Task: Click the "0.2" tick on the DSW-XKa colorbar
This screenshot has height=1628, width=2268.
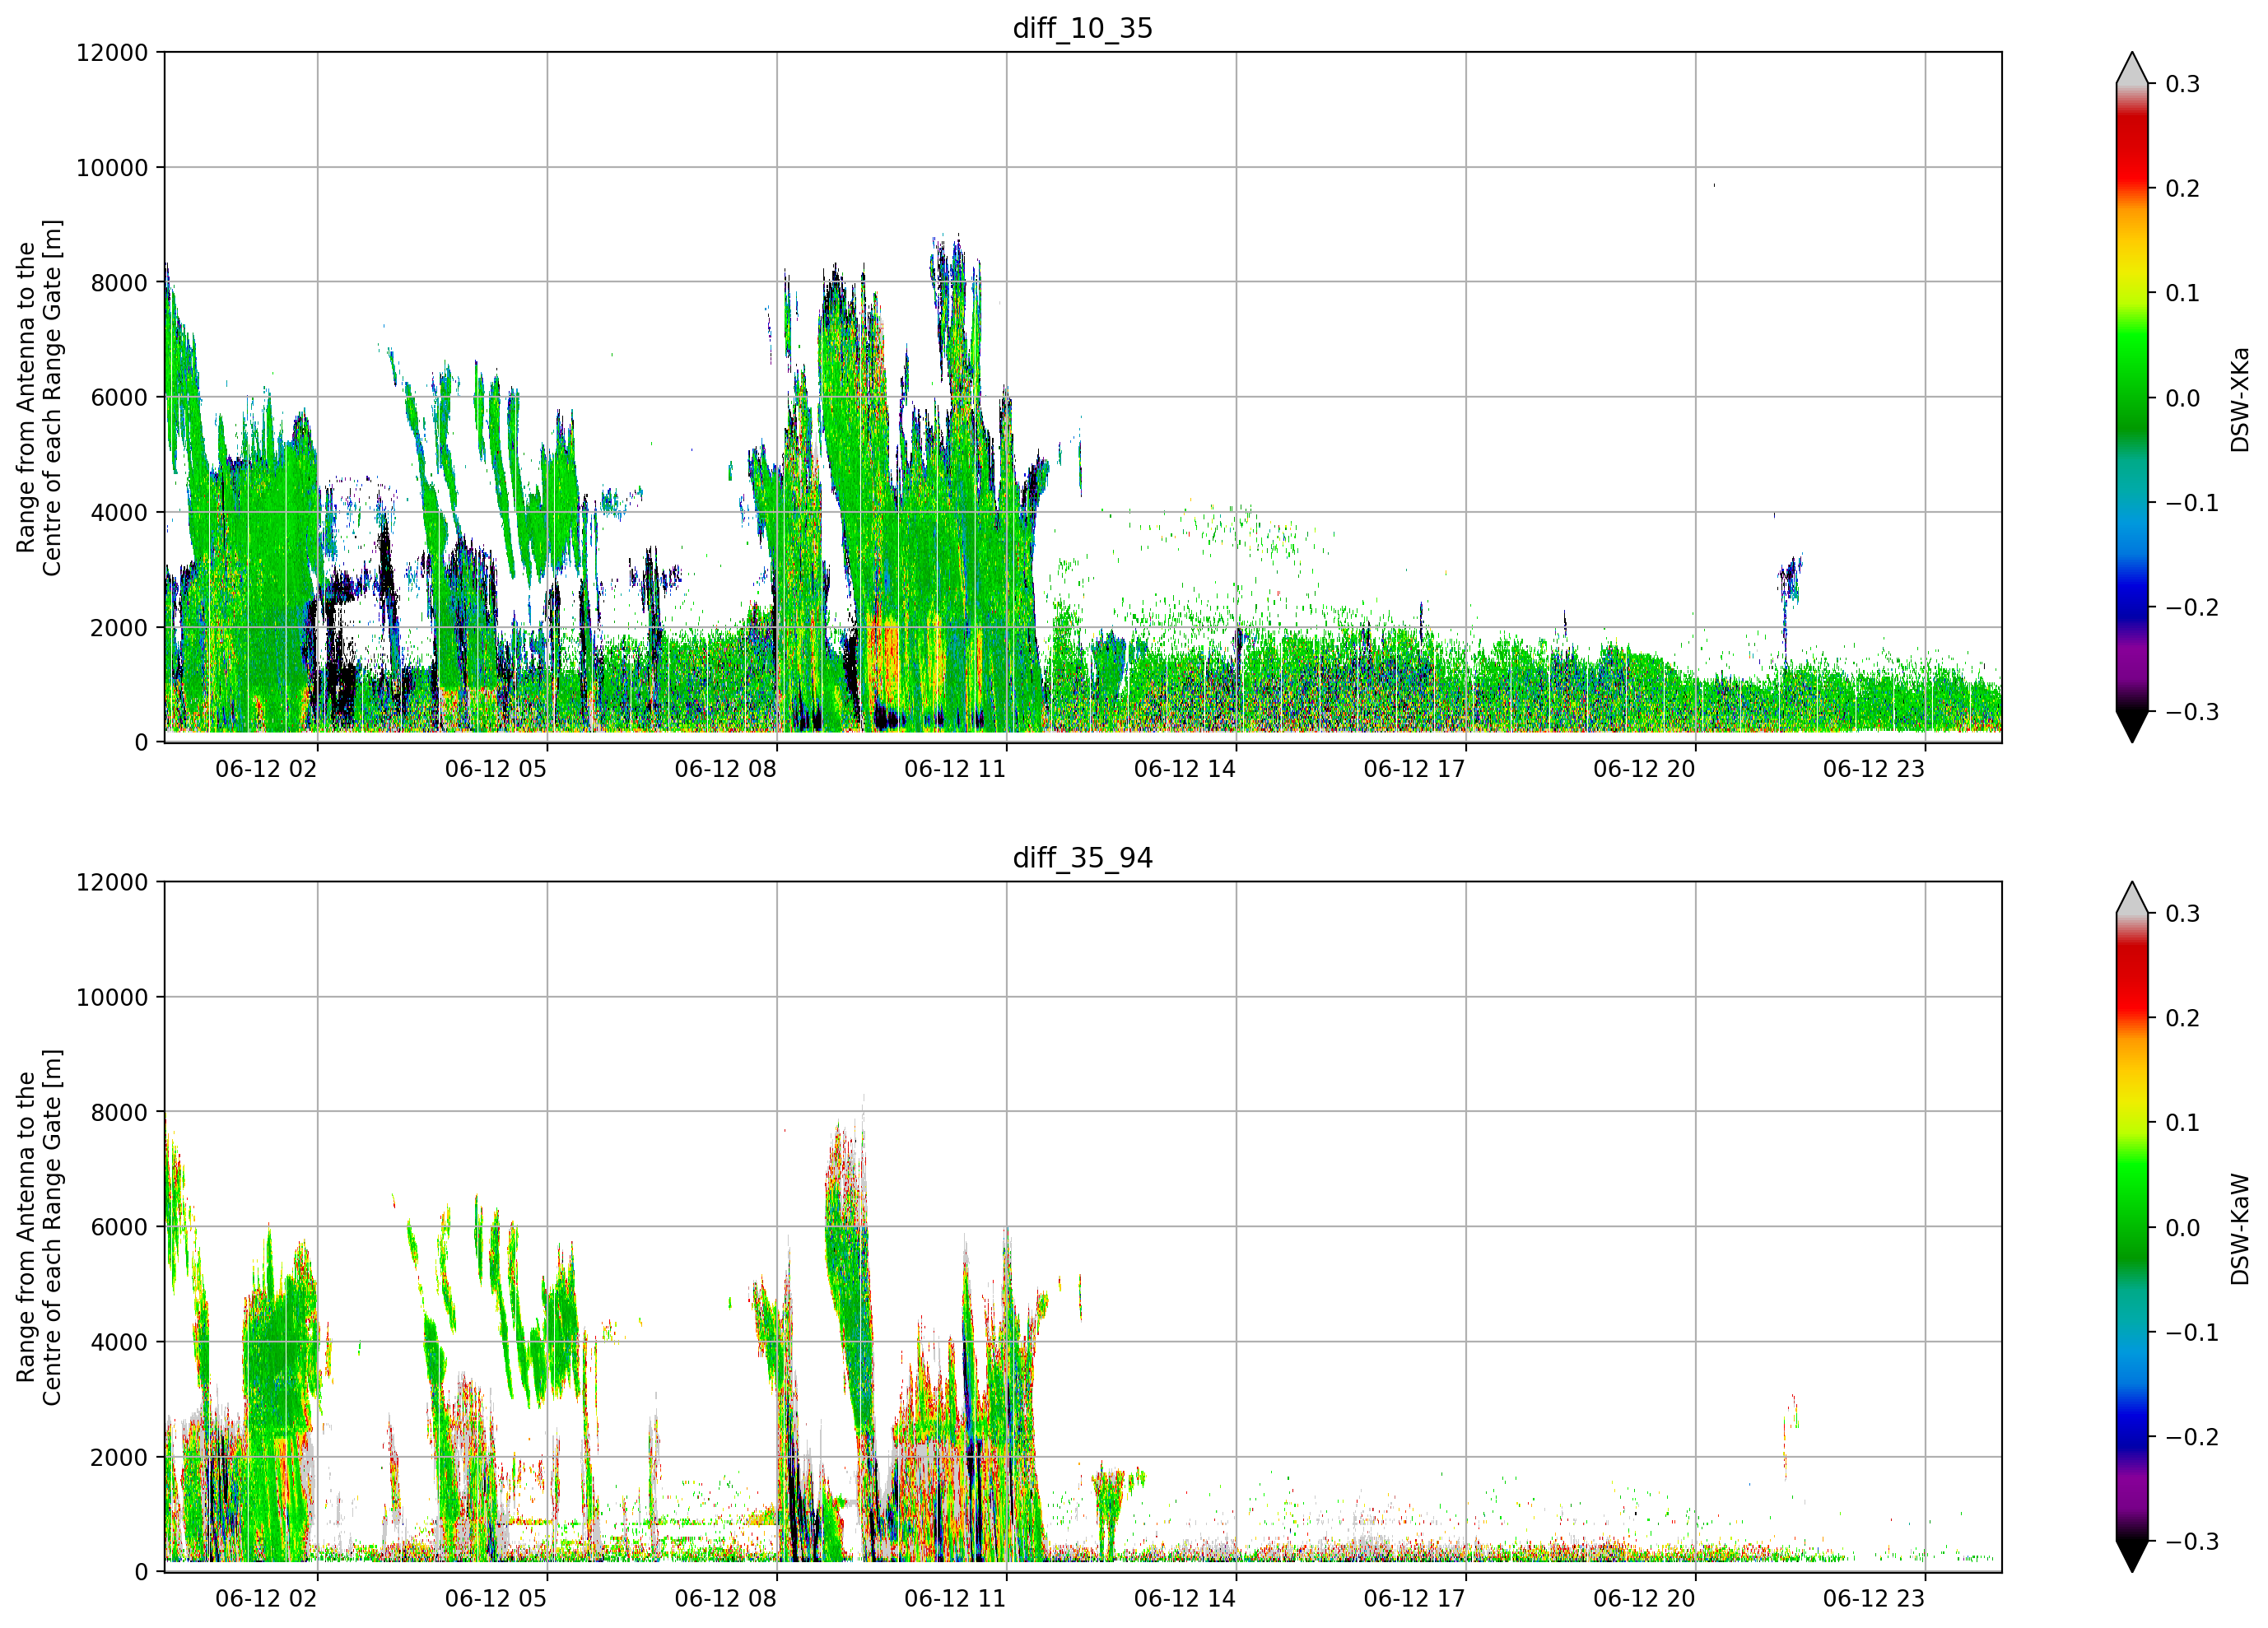Action: (2183, 189)
